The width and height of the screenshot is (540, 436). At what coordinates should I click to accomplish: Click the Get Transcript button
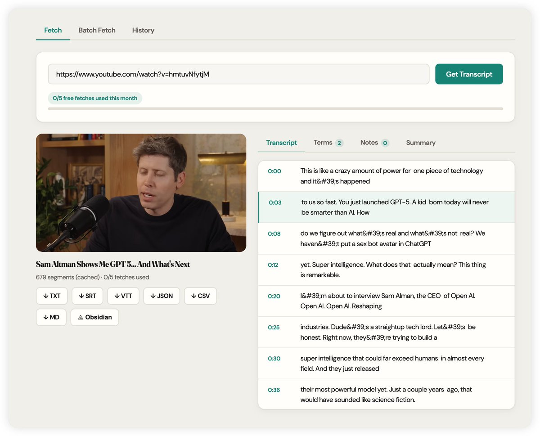coord(469,74)
